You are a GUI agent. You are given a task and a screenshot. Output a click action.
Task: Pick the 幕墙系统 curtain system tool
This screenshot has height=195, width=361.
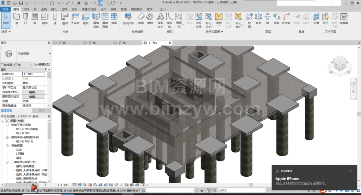[96, 20]
